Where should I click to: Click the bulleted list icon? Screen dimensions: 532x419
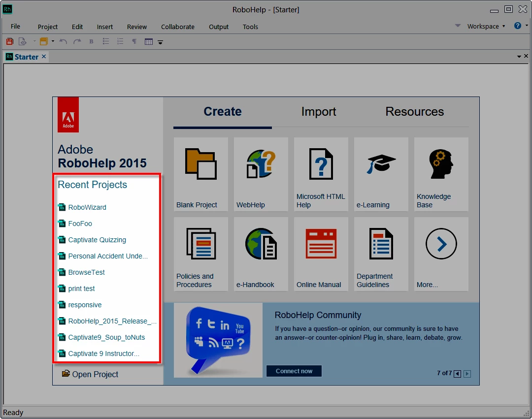click(106, 42)
